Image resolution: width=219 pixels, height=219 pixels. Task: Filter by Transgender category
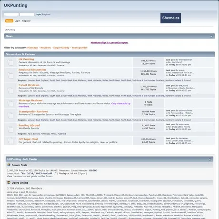[x=80, y=48]
